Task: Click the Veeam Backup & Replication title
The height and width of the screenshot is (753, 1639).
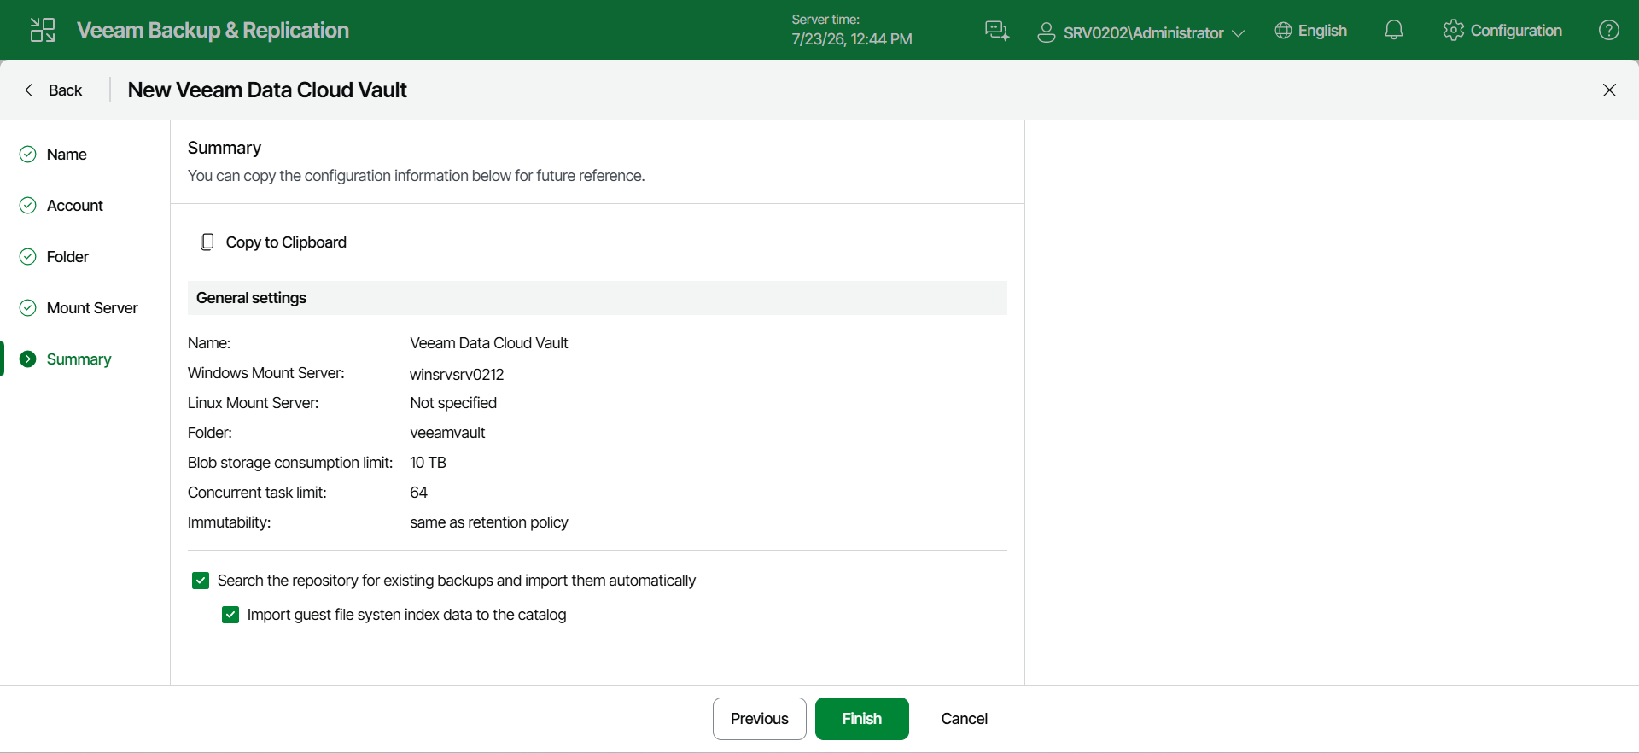Action: (x=213, y=30)
